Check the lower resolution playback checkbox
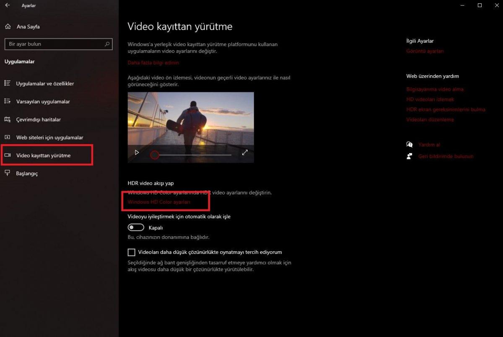Image resolution: width=503 pixels, height=337 pixels. pyautogui.click(x=131, y=252)
